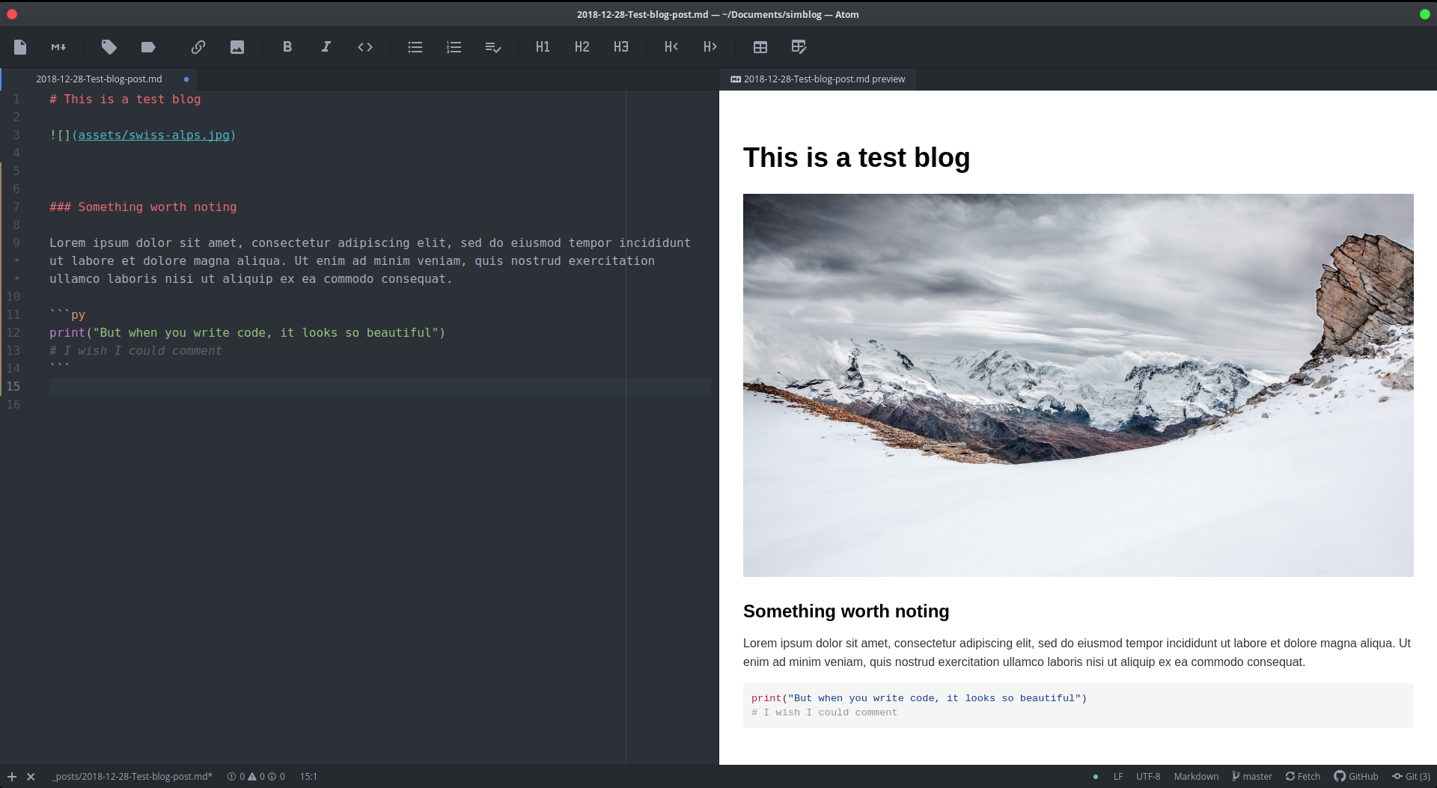This screenshot has width=1437, height=788.
Task: Click the category label icon in the toolbar
Action: click(148, 47)
